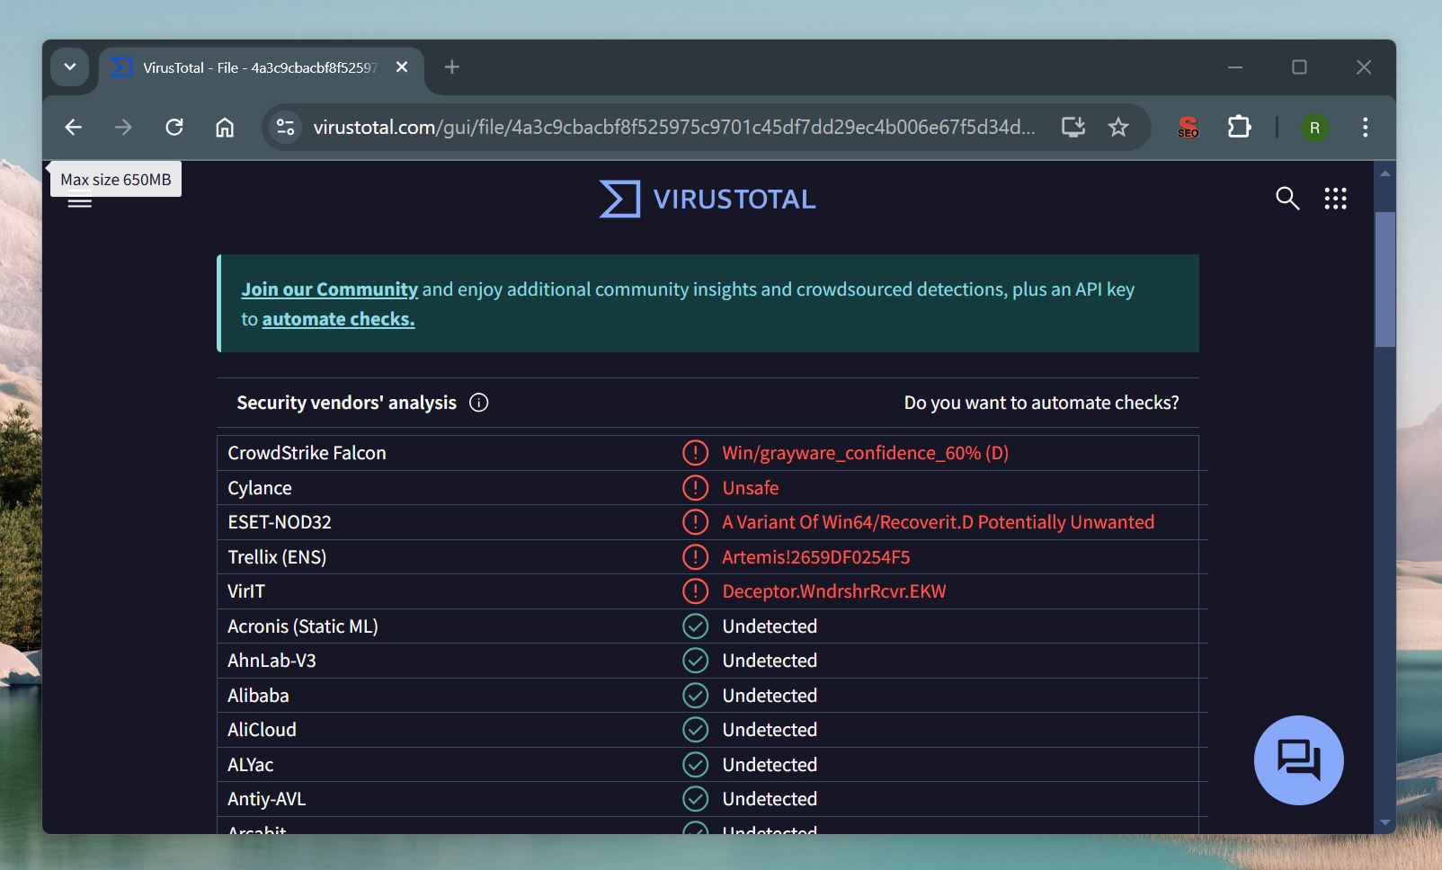Click Undetected text in the ALYac row
The width and height of the screenshot is (1442, 870).
coord(770,765)
